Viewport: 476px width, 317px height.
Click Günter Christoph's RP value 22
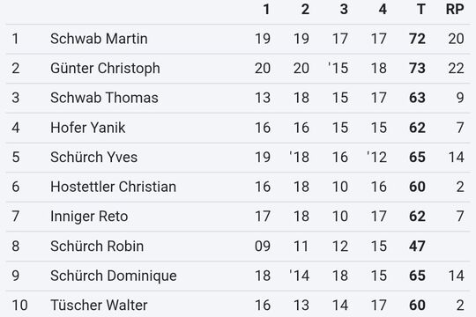click(x=456, y=69)
